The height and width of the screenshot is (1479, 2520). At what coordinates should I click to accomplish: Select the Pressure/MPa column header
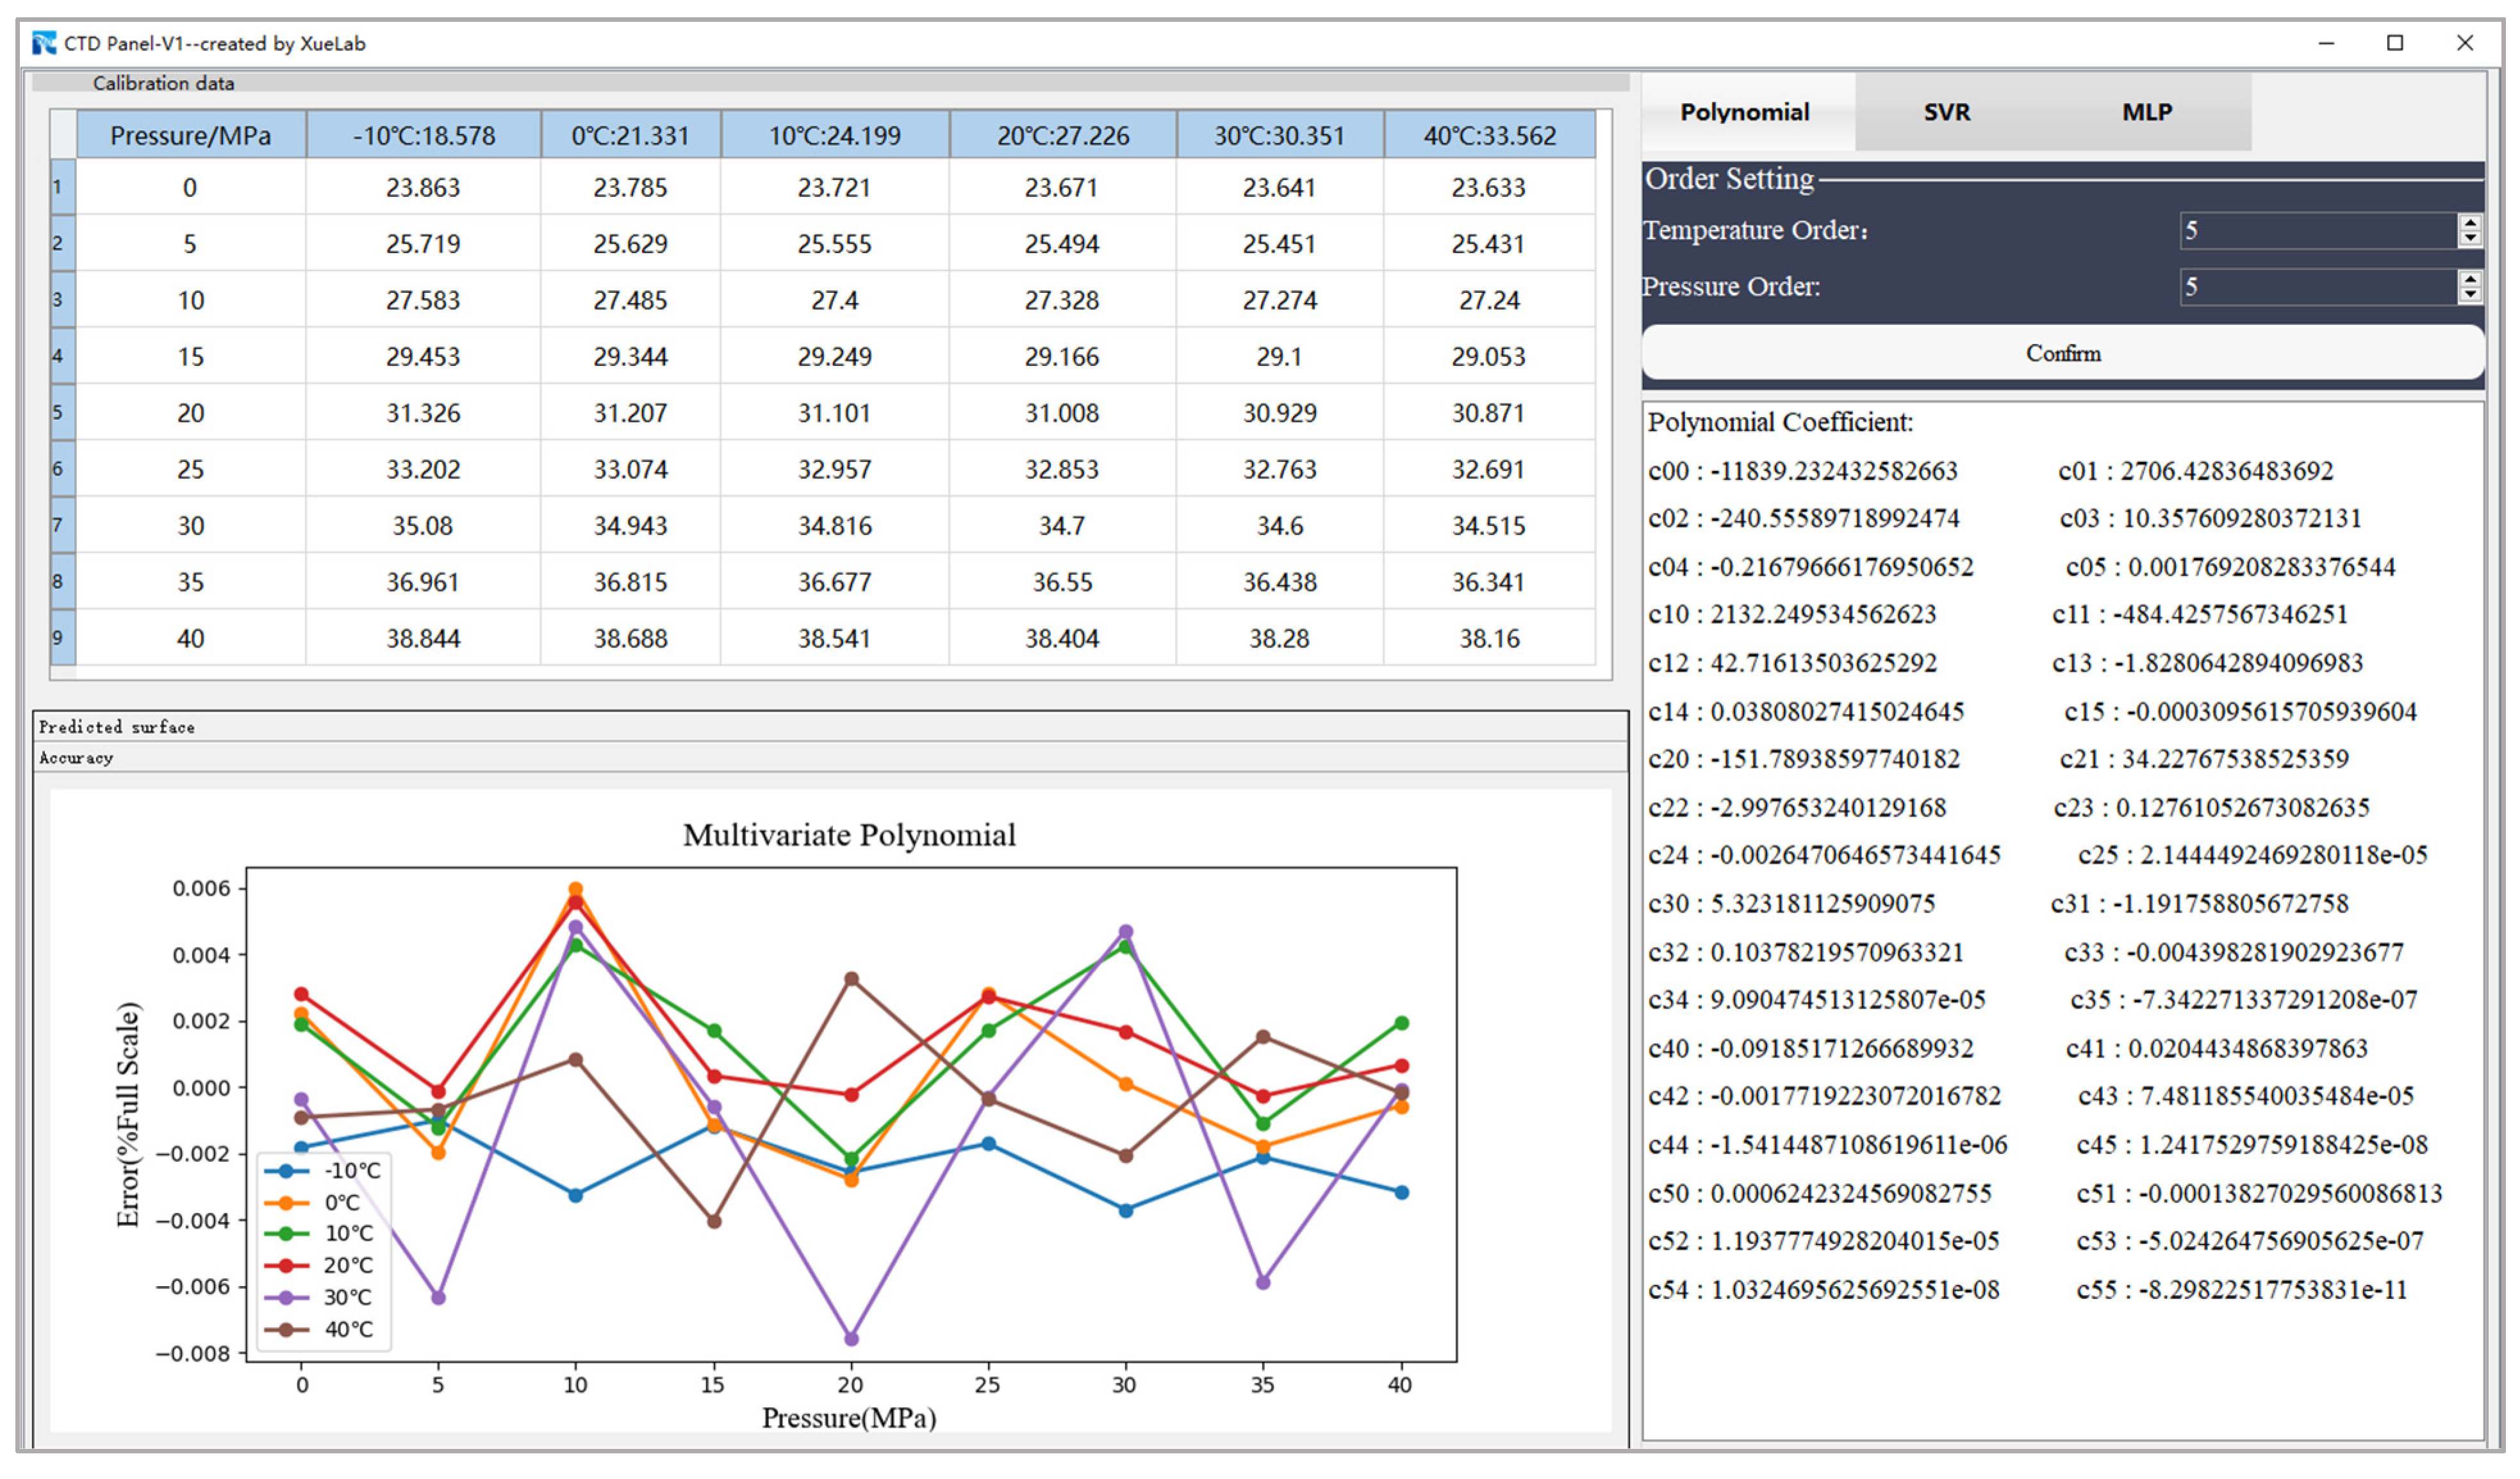190,135
